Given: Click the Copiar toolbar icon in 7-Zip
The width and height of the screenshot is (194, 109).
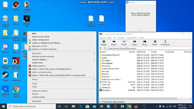Looking at the screenshot, I should 134,43.
